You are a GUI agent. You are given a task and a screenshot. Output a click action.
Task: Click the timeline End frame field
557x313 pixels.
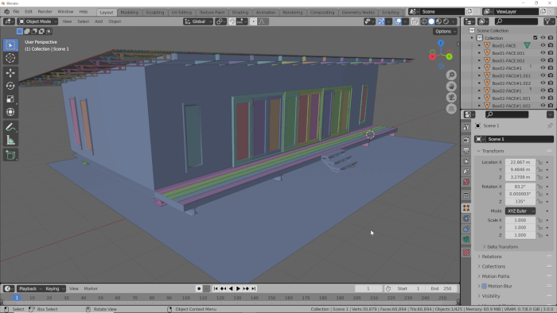441,288
